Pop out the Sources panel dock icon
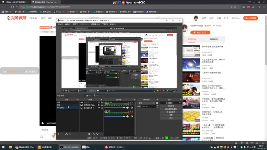 click(101, 100)
